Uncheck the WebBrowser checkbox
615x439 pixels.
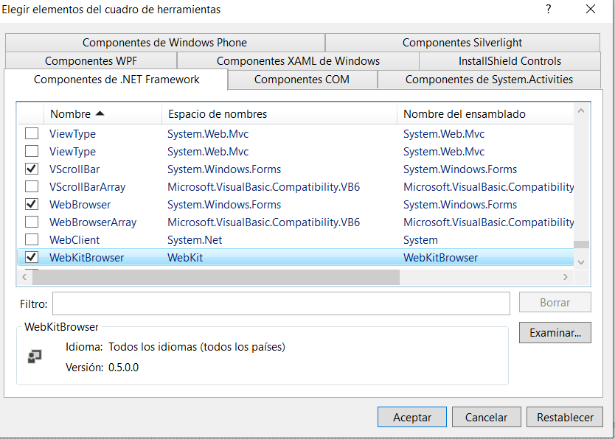pos(32,204)
